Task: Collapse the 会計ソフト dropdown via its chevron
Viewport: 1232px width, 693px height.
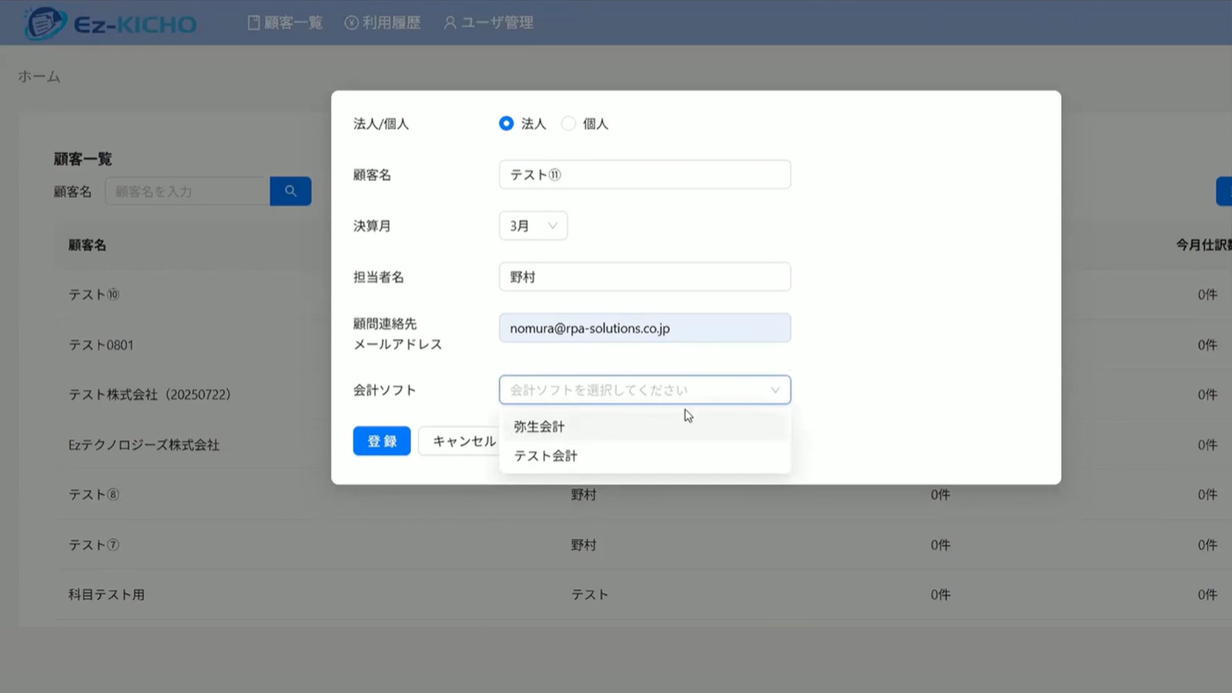Action: [x=775, y=390]
